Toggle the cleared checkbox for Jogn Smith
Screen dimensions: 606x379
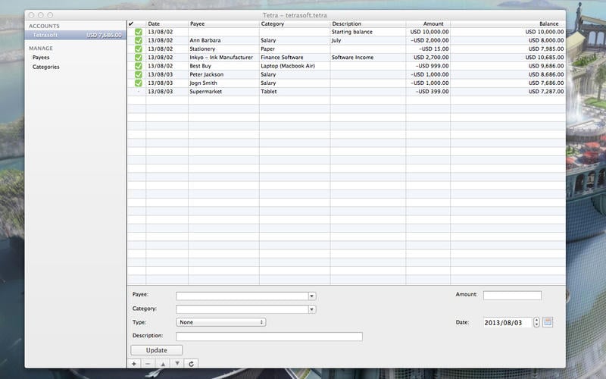[139, 83]
